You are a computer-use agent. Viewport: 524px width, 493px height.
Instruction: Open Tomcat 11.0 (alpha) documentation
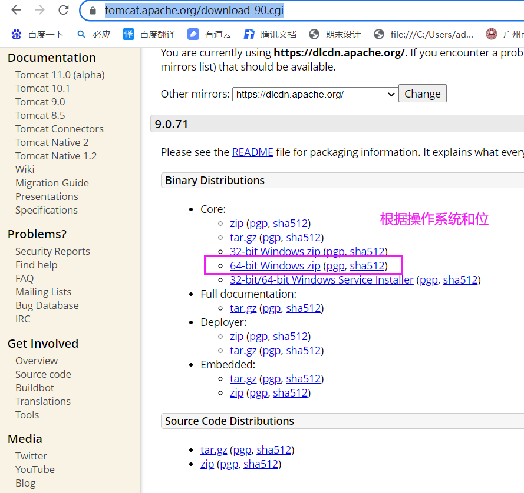tap(60, 75)
